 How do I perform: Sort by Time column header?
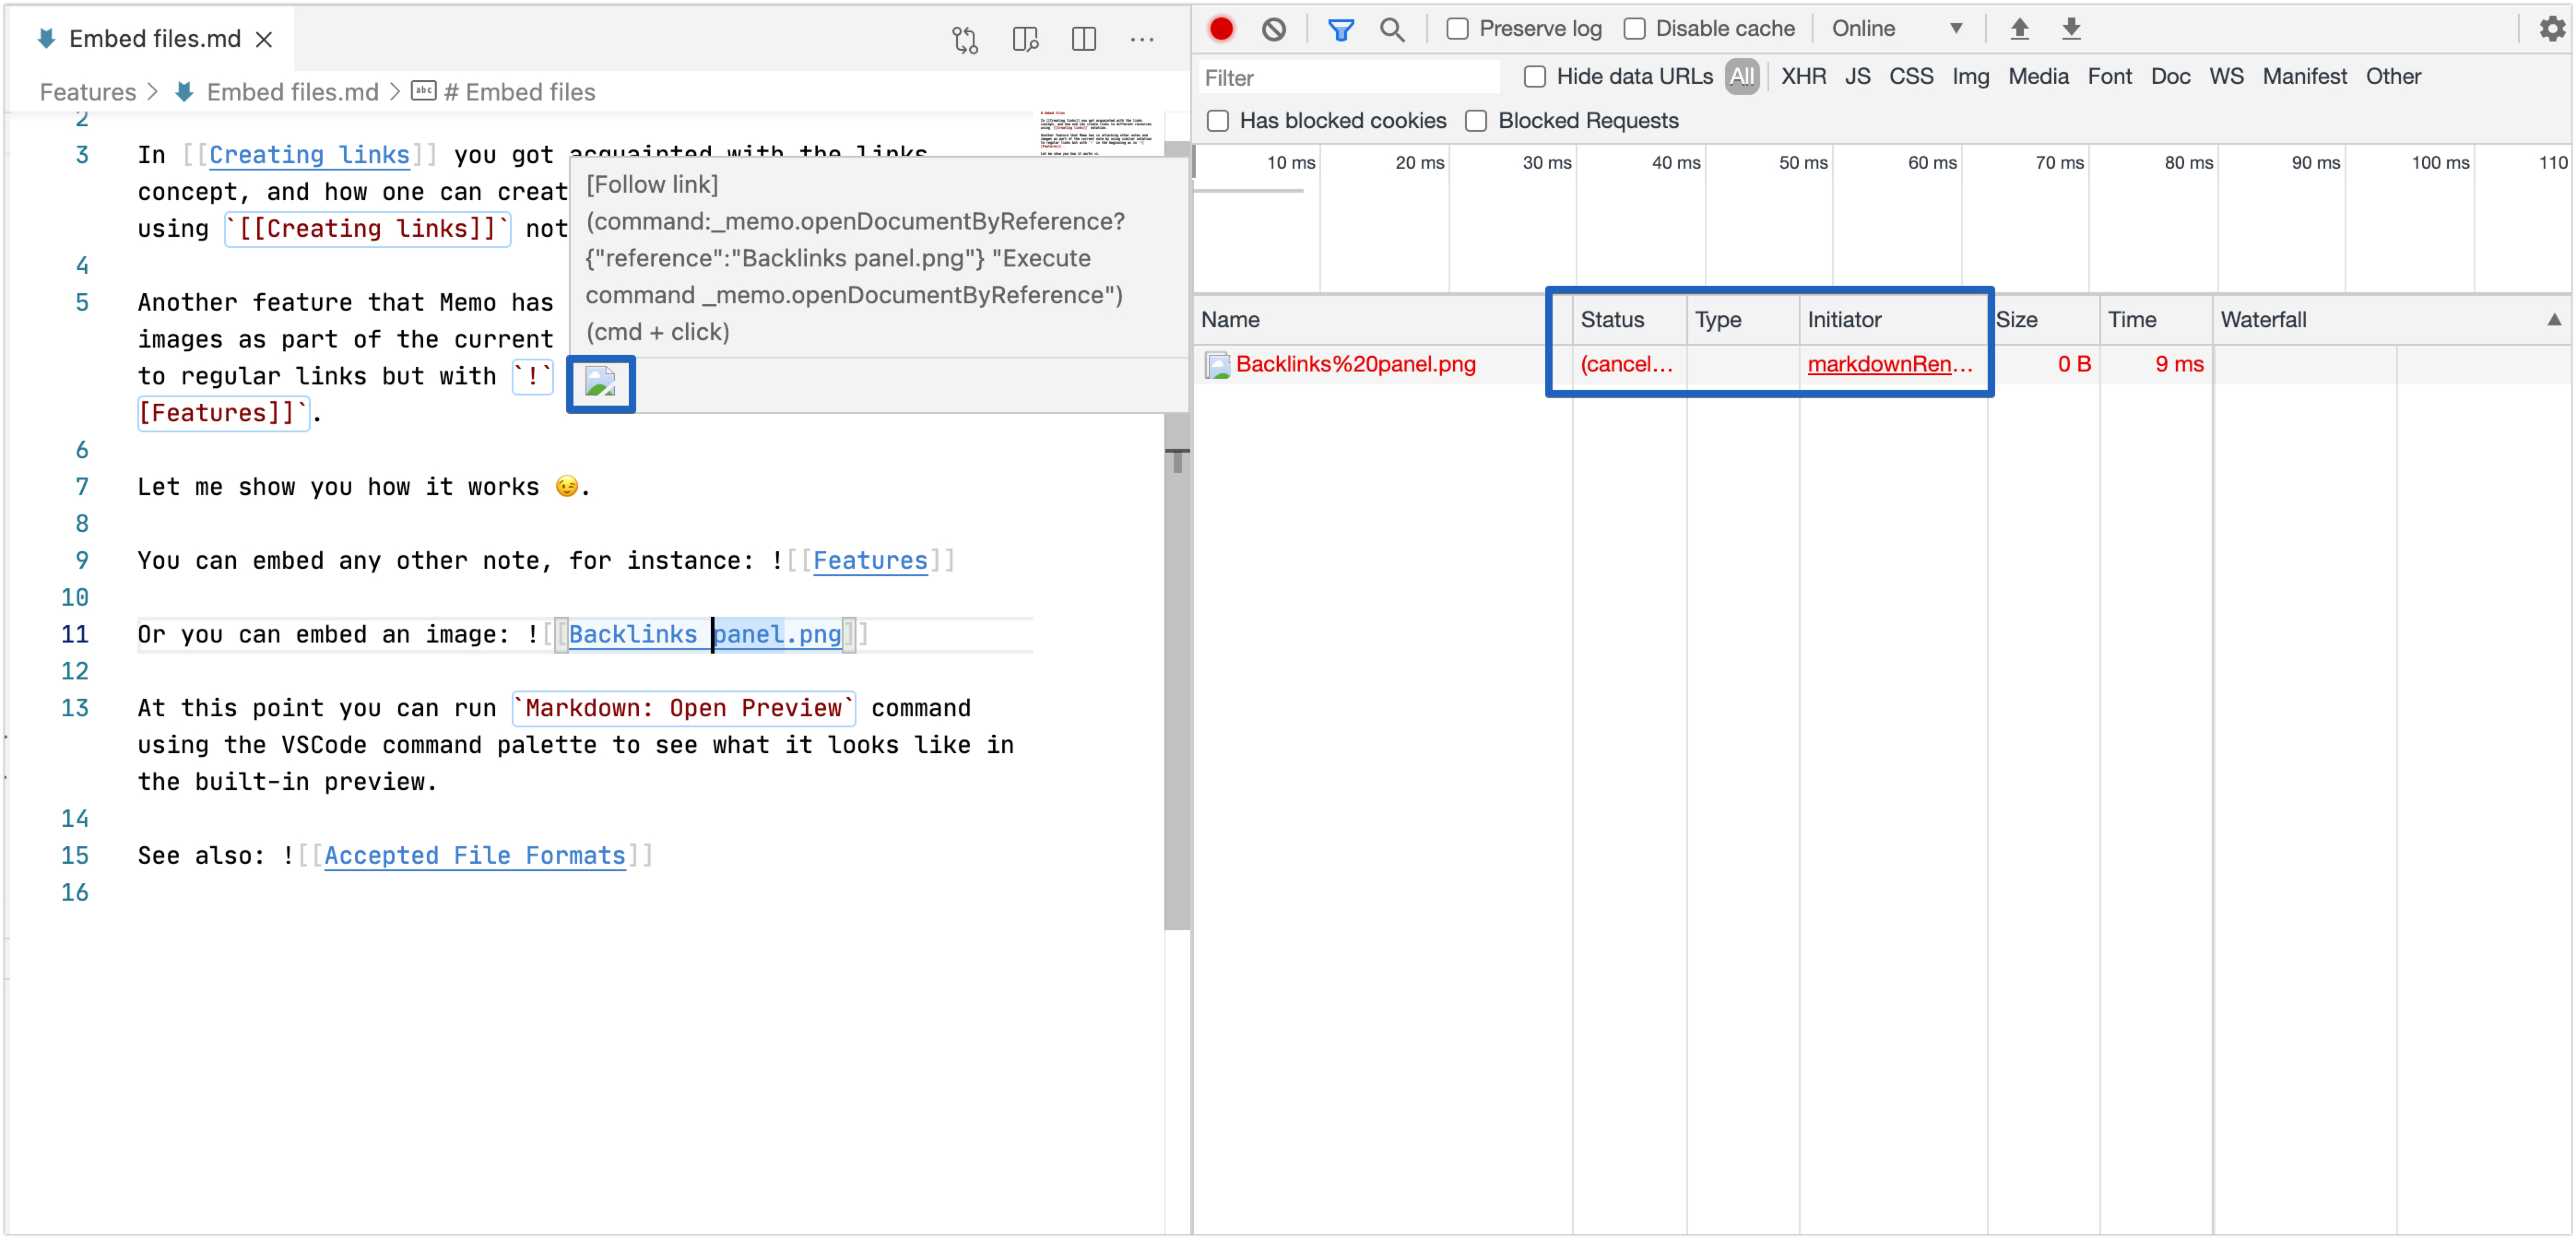pyautogui.click(x=2156, y=320)
